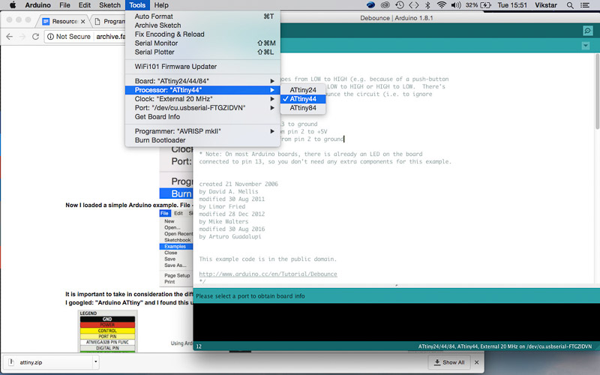Open the Help menu

[x=161, y=5]
